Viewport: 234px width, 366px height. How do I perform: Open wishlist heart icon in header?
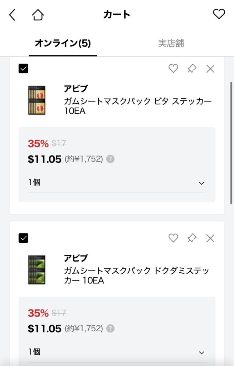(x=219, y=14)
